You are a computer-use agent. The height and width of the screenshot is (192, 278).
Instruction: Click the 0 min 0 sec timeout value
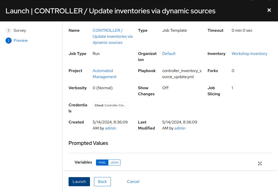[242, 30]
